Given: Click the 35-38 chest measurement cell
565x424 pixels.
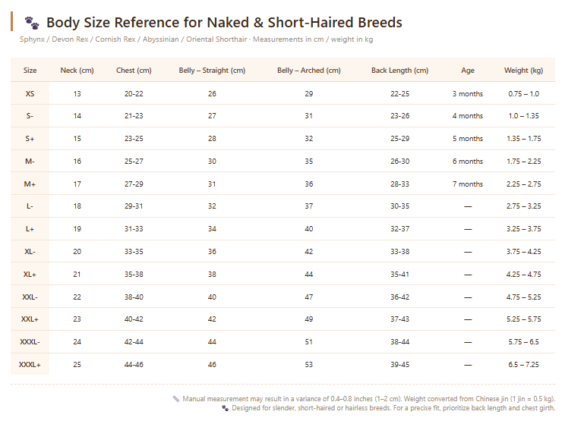Looking at the screenshot, I should point(134,275).
